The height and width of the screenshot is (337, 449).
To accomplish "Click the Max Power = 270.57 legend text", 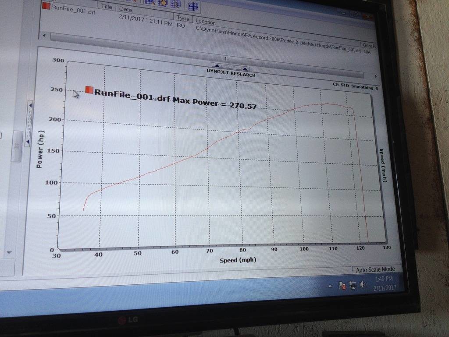I will tap(214, 103).
